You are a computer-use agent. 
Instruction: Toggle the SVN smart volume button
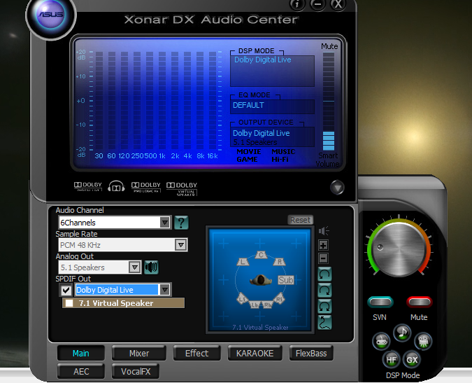pyautogui.click(x=380, y=302)
